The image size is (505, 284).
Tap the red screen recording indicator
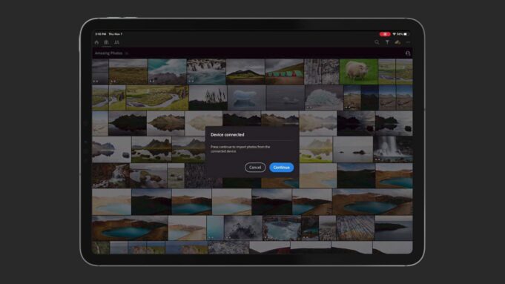pyautogui.click(x=385, y=34)
